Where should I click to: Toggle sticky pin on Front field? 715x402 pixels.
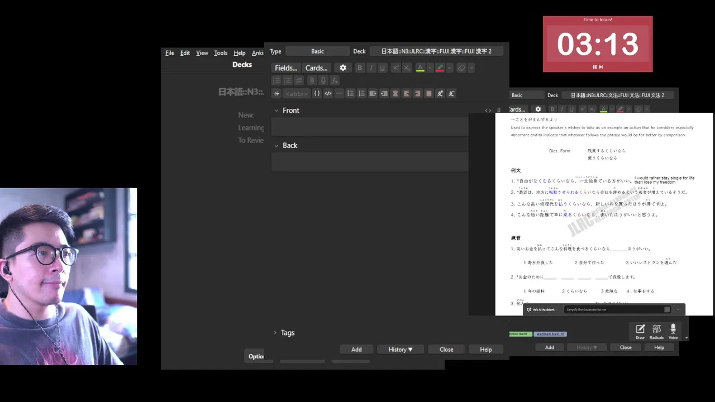[x=499, y=111]
